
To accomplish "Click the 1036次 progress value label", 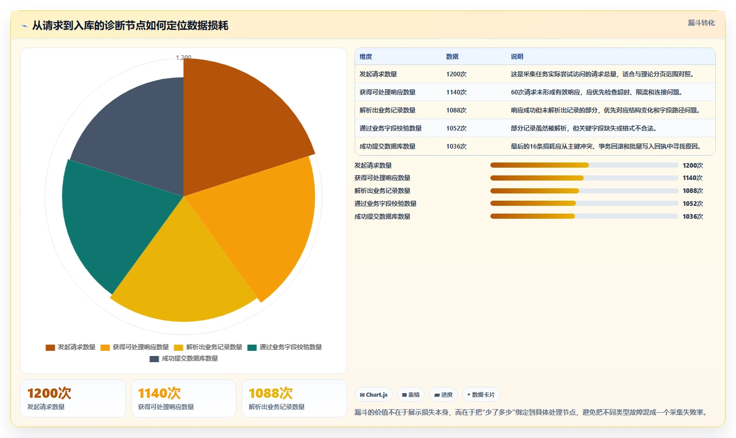I will point(693,217).
